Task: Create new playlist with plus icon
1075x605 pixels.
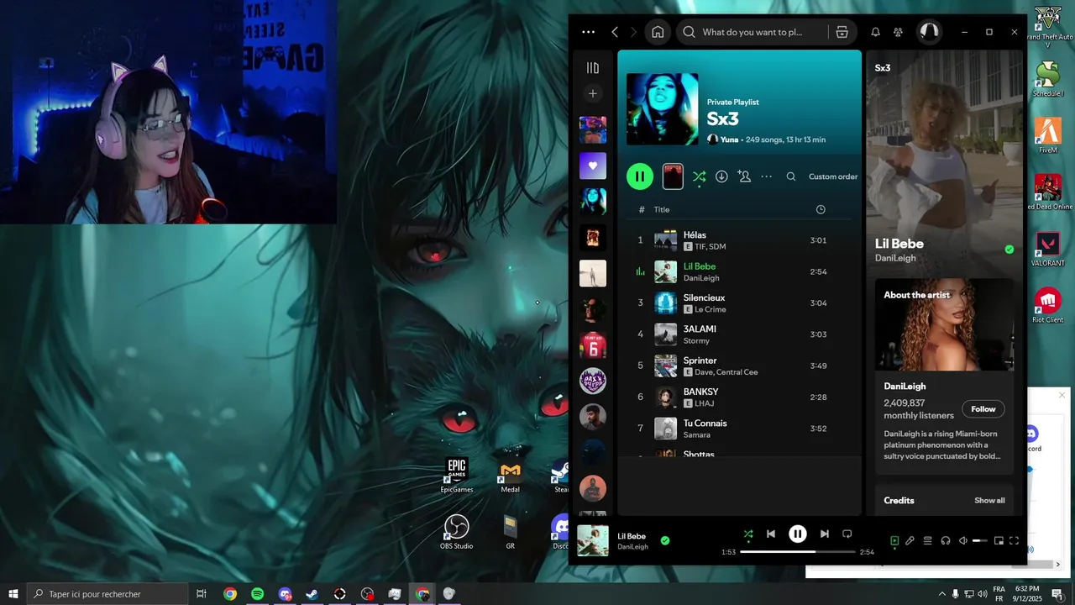Action: click(x=592, y=94)
